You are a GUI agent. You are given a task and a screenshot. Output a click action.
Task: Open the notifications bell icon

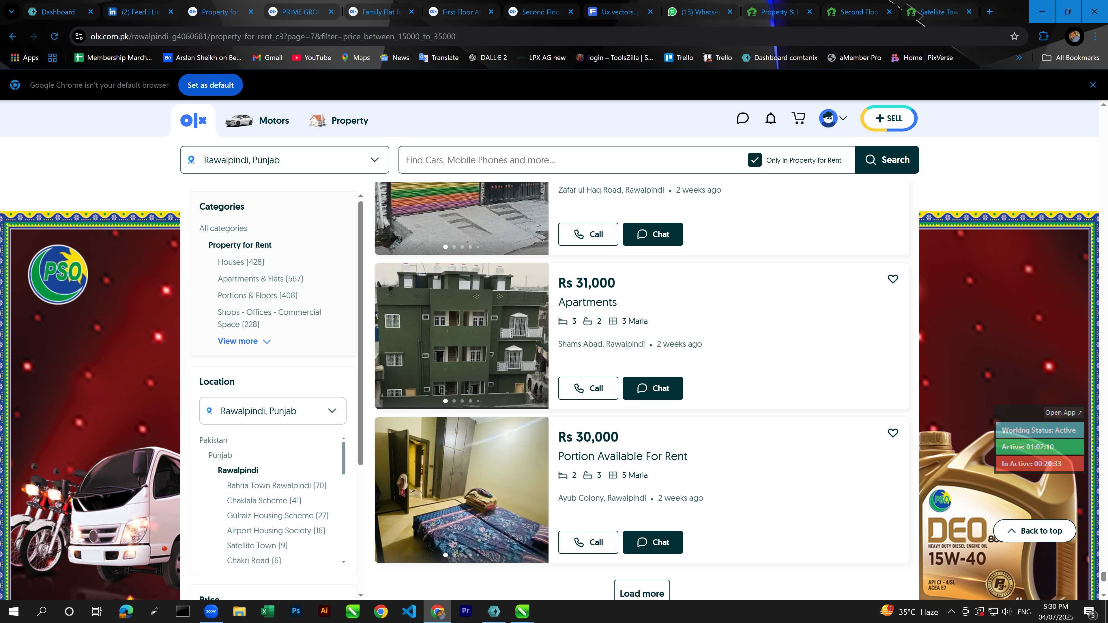point(770,119)
